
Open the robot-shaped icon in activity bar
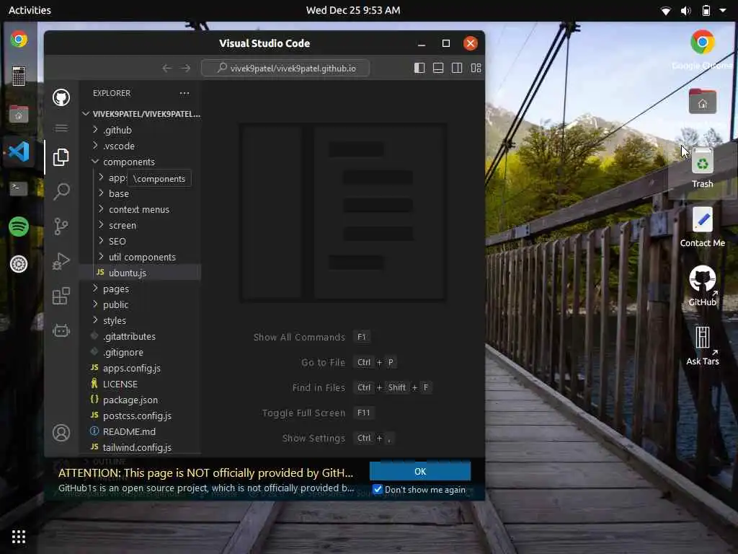61,330
